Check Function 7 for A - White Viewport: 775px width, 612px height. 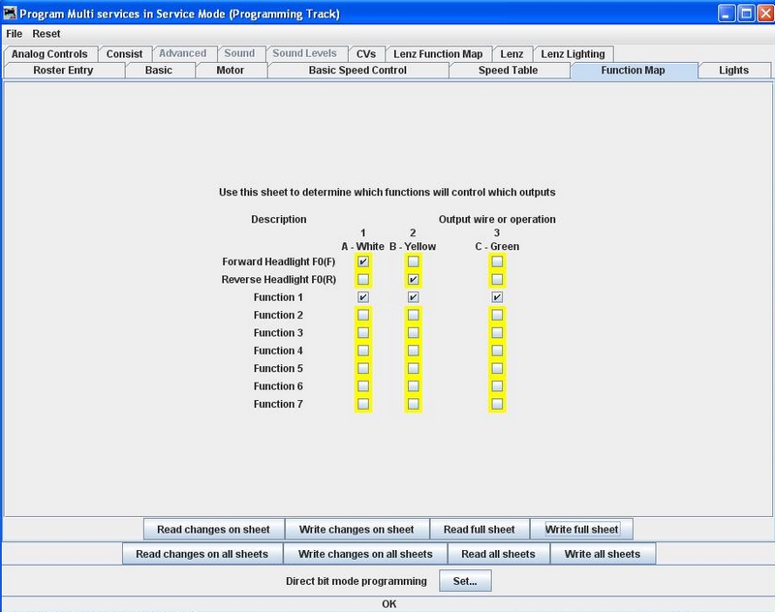click(x=362, y=404)
